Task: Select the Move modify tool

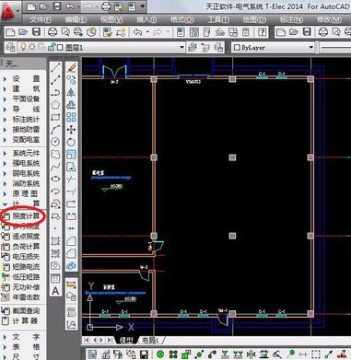Action: pyautogui.click(x=71, y=130)
